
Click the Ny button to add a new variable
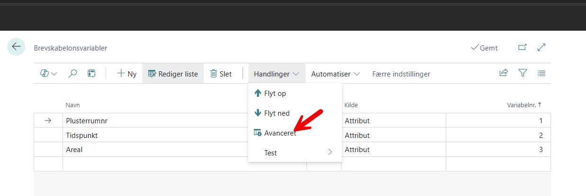tap(126, 74)
